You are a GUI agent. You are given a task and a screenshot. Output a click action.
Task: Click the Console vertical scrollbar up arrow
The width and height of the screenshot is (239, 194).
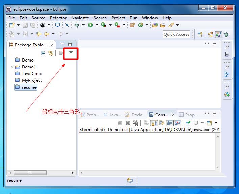(x=218, y=136)
